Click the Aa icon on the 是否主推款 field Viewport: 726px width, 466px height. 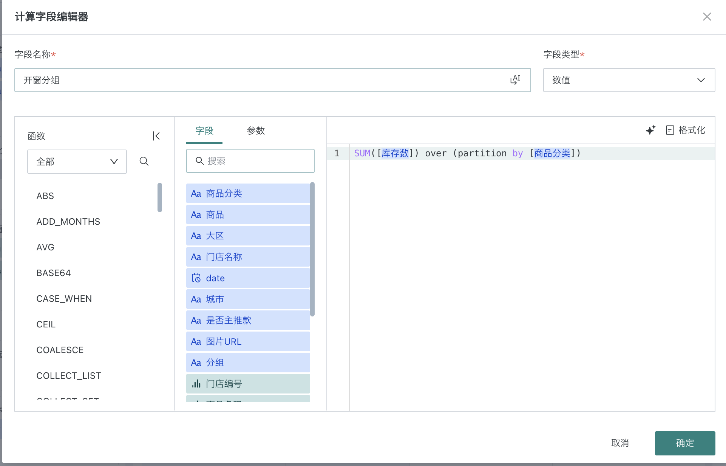click(196, 320)
